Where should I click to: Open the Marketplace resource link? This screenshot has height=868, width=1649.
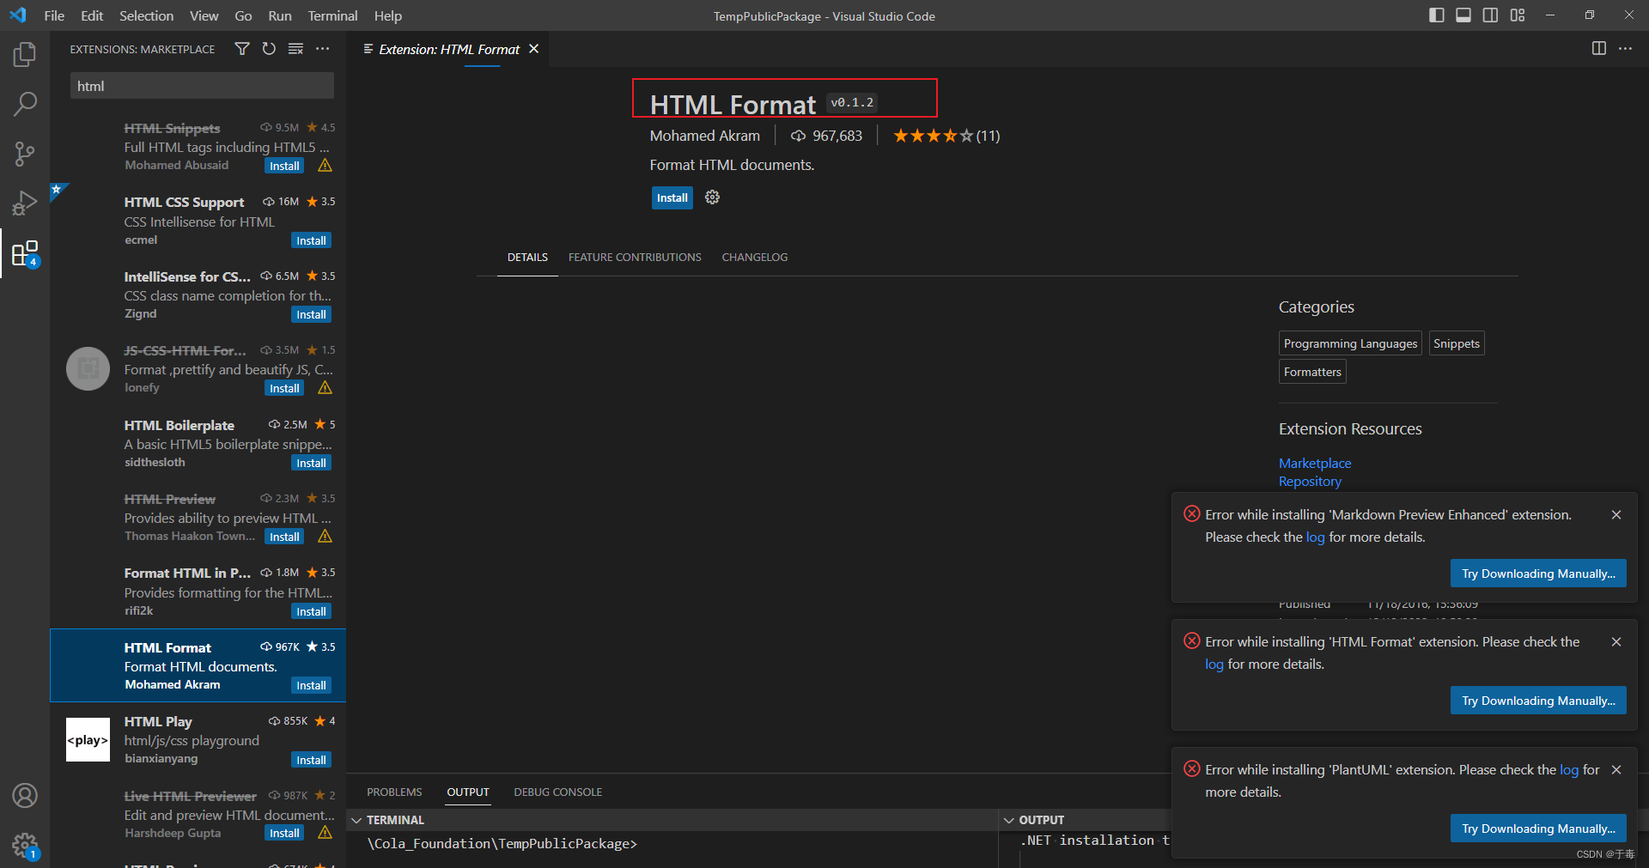1315,464
